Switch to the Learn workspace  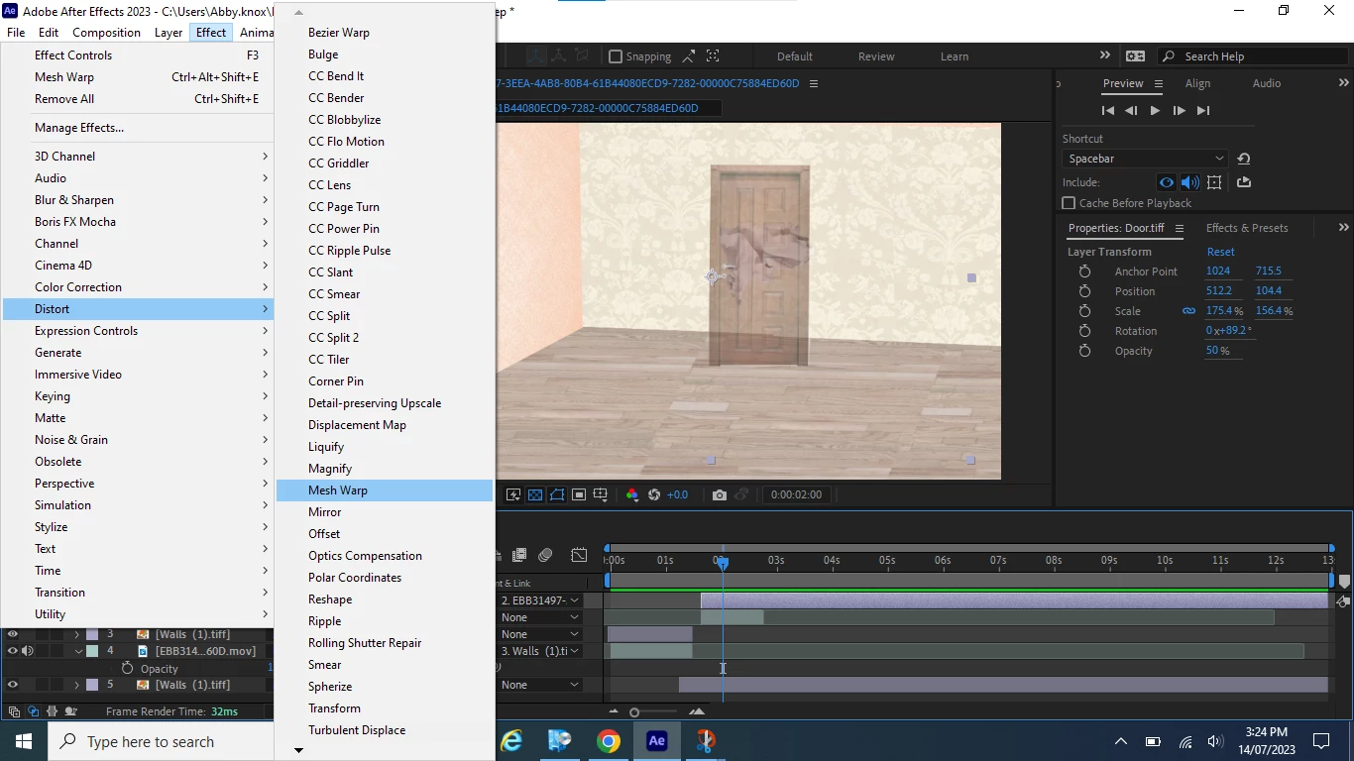[x=955, y=56]
